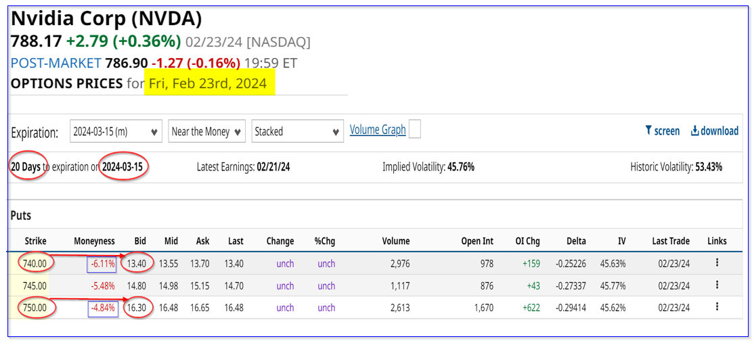Click the Last Trade column header
Viewport: 754px width, 343px height.
[x=669, y=241]
